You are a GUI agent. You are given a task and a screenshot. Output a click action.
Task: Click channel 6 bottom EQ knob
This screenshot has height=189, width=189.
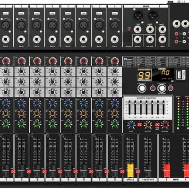tap(84, 92)
